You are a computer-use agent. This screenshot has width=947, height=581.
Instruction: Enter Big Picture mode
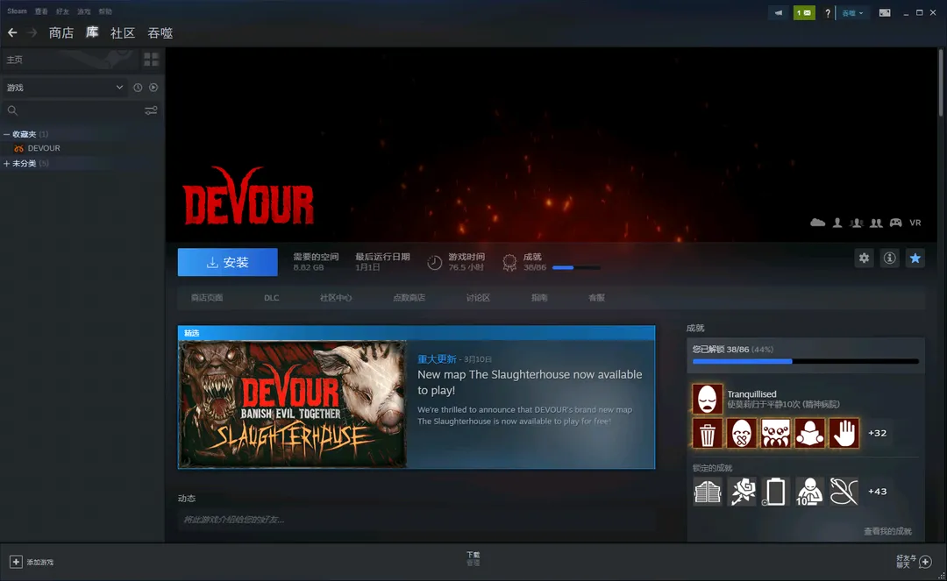(885, 13)
